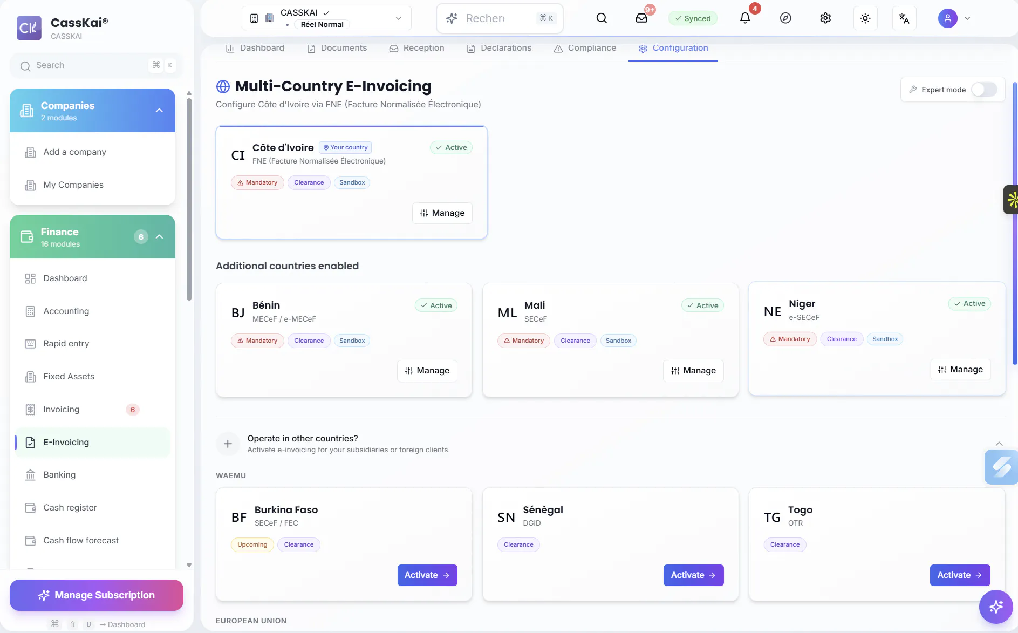Open Add a company in sidebar
Image resolution: width=1018 pixels, height=633 pixels.
click(x=92, y=152)
